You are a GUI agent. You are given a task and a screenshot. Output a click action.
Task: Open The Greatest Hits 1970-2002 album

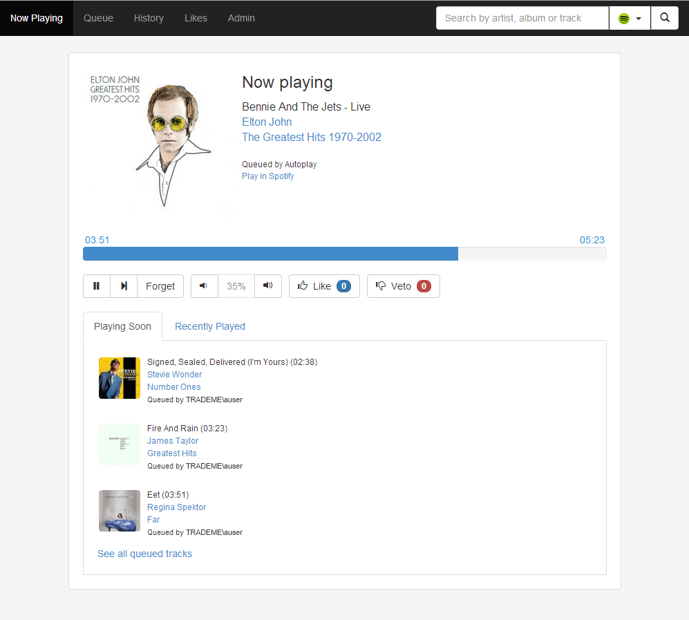click(312, 137)
